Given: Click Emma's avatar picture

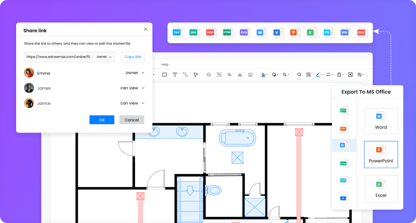Looking at the screenshot, I should [29, 73].
